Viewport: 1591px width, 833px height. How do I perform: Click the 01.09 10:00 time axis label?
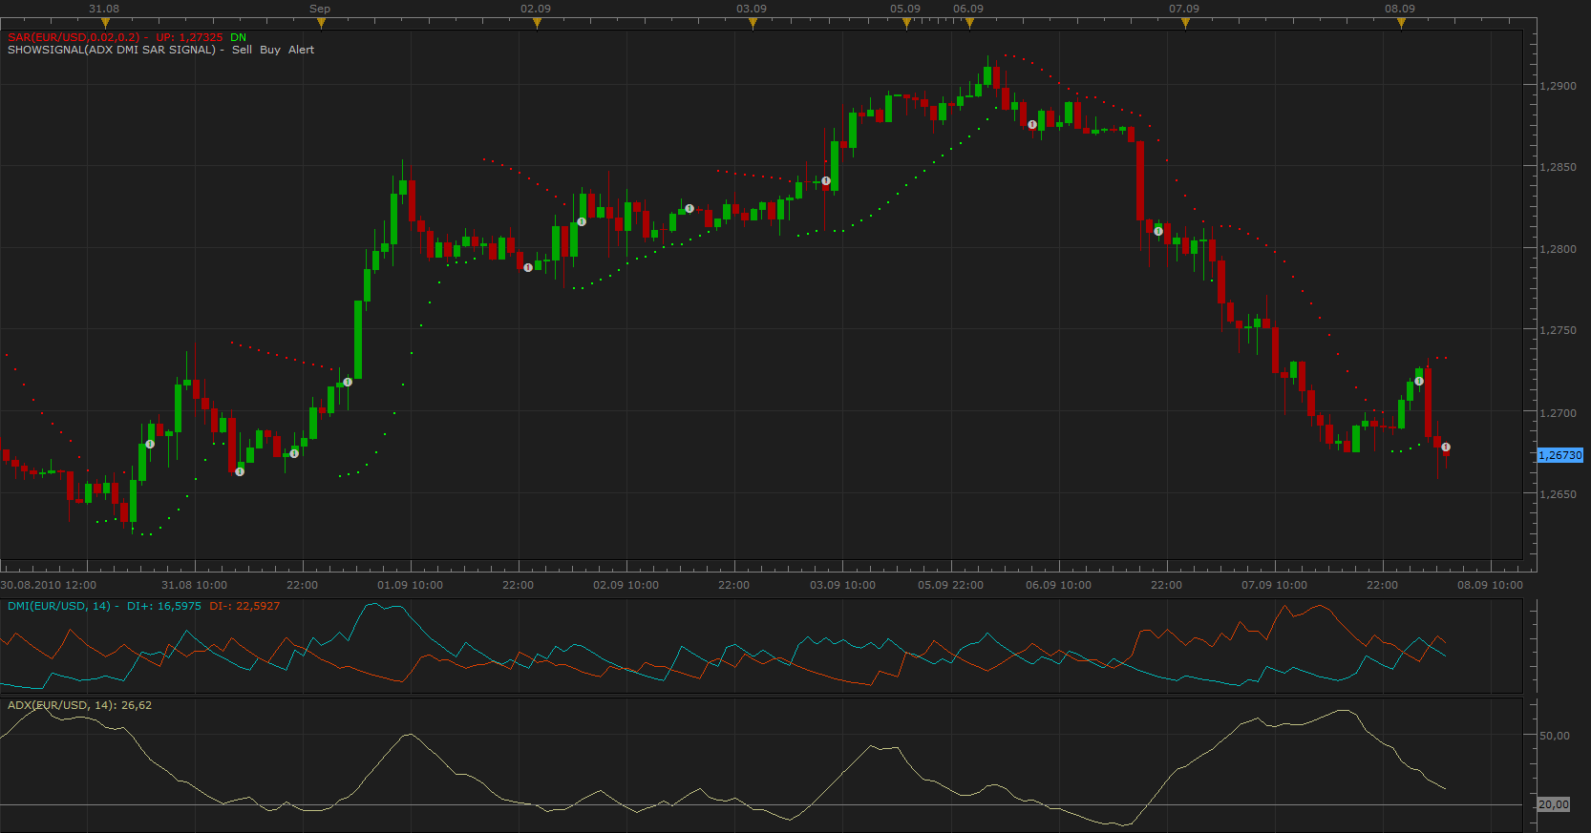coord(411,585)
